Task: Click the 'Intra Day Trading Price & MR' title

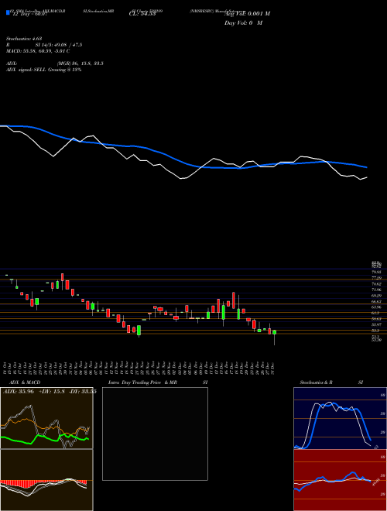Action: pyautogui.click(x=142, y=382)
